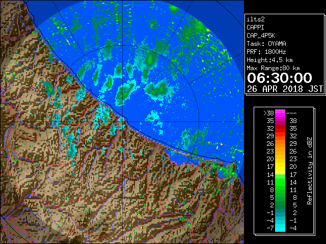Viewport: 326px width, 244px height.
Task: Click the bright green swatch beside 11
Action: (x=280, y=182)
